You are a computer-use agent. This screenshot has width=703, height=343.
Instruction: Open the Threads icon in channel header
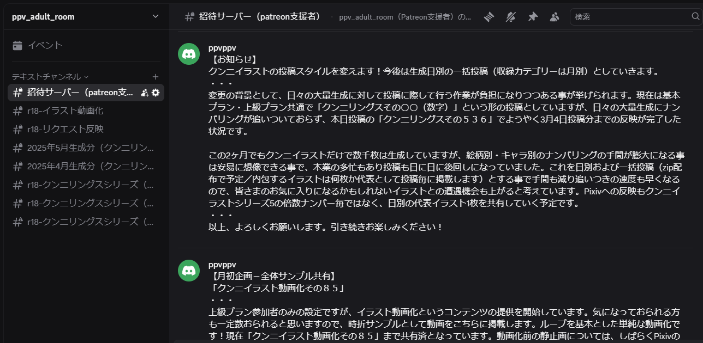coord(488,17)
